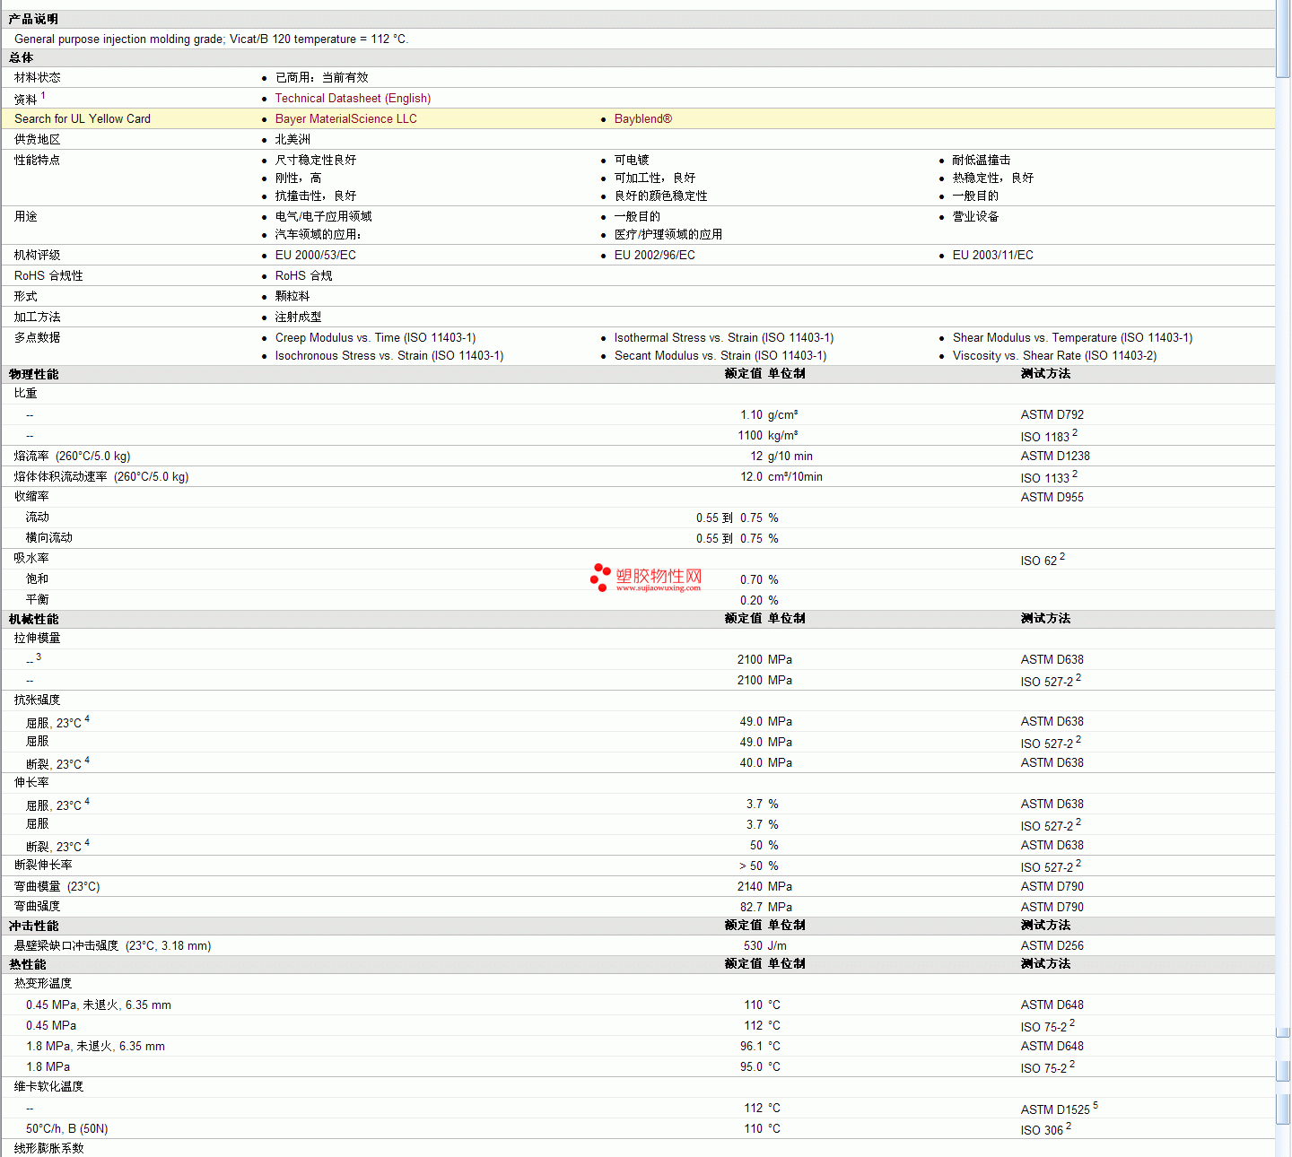The width and height of the screenshot is (1292, 1157).
Task: Click the 拉伸模量 row label
Action: click(x=38, y=639)
